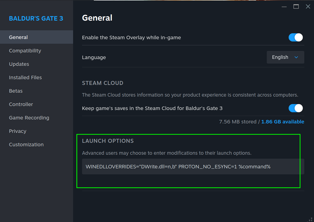The width and height of the screenshot is (314, 222).
Task: Open the Customization tab
Action: pyautogui.click(x=27, y=145)
